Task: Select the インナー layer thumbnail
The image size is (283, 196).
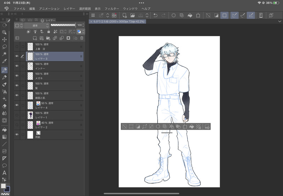Action: 30,66
